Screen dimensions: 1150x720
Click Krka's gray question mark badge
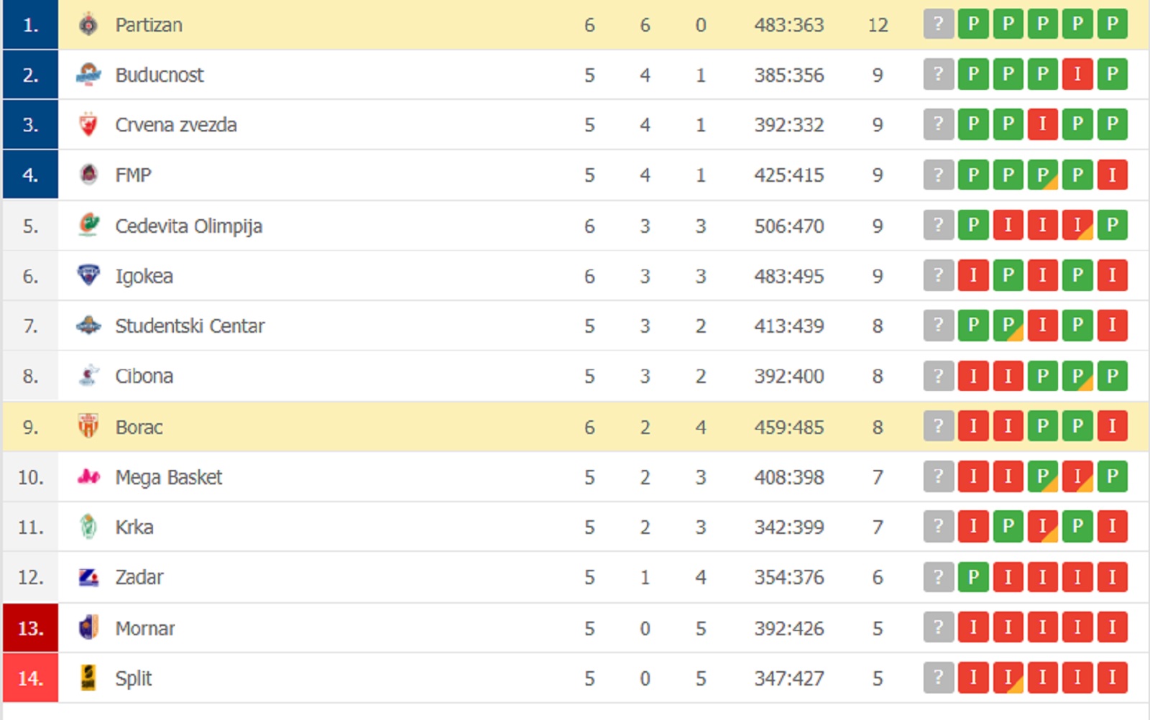(x=938, y=527)
